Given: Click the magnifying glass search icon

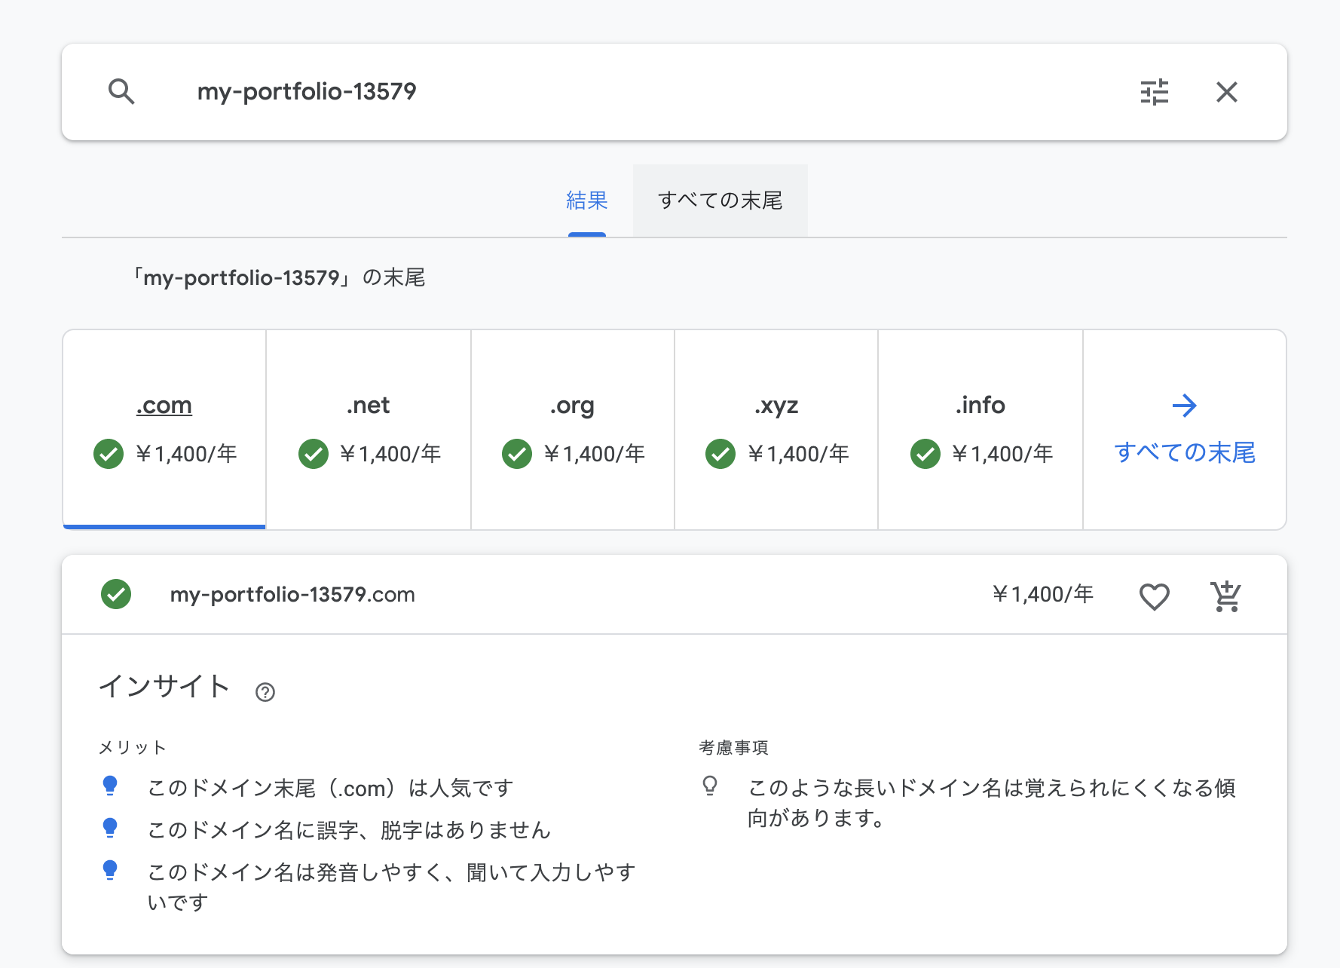Looking at the screenshot, I should click(x=122, y=92).
